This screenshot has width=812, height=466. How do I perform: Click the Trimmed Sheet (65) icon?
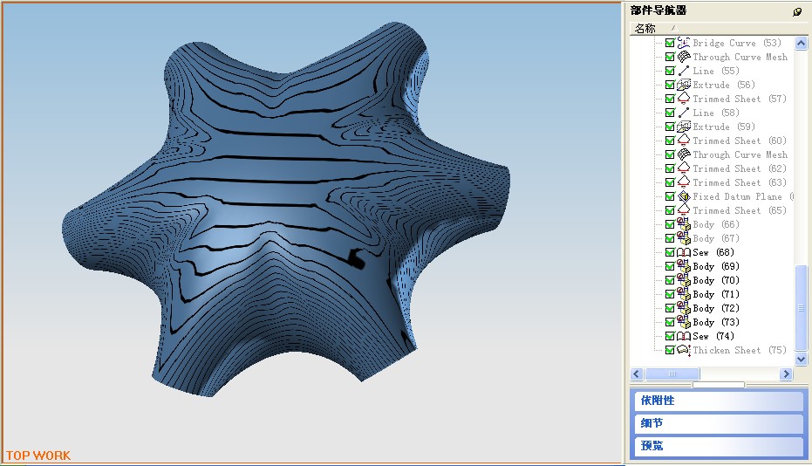tap(684, 211)
